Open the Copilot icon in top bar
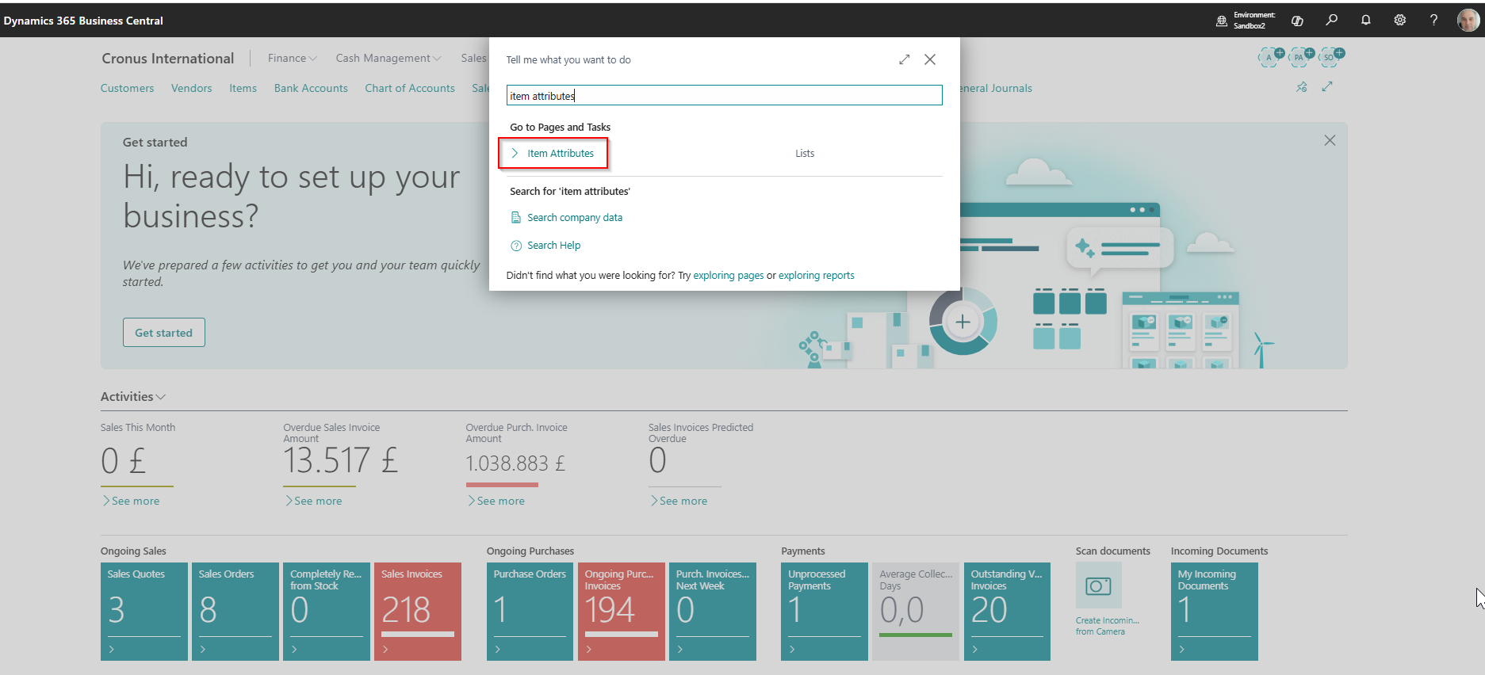The height and width of the screenshot is (675, 1485). tap(1297, 21)
